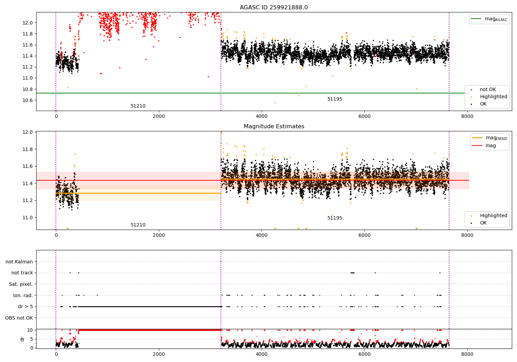The height and width of the screenshot is (362, 517).
Task: Click the 'not Kalman' axis label
Action: pyautogui.click(x=19, y=262)
